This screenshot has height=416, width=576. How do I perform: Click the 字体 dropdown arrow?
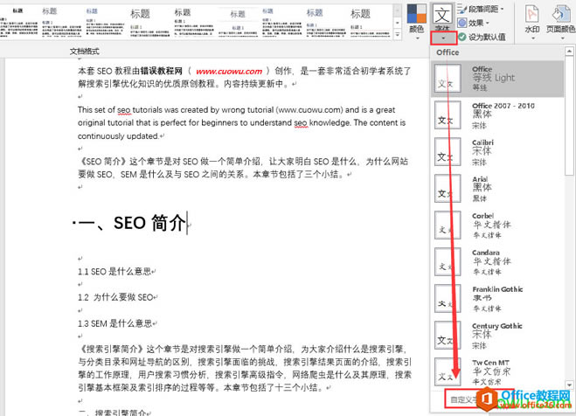(443, 38)
